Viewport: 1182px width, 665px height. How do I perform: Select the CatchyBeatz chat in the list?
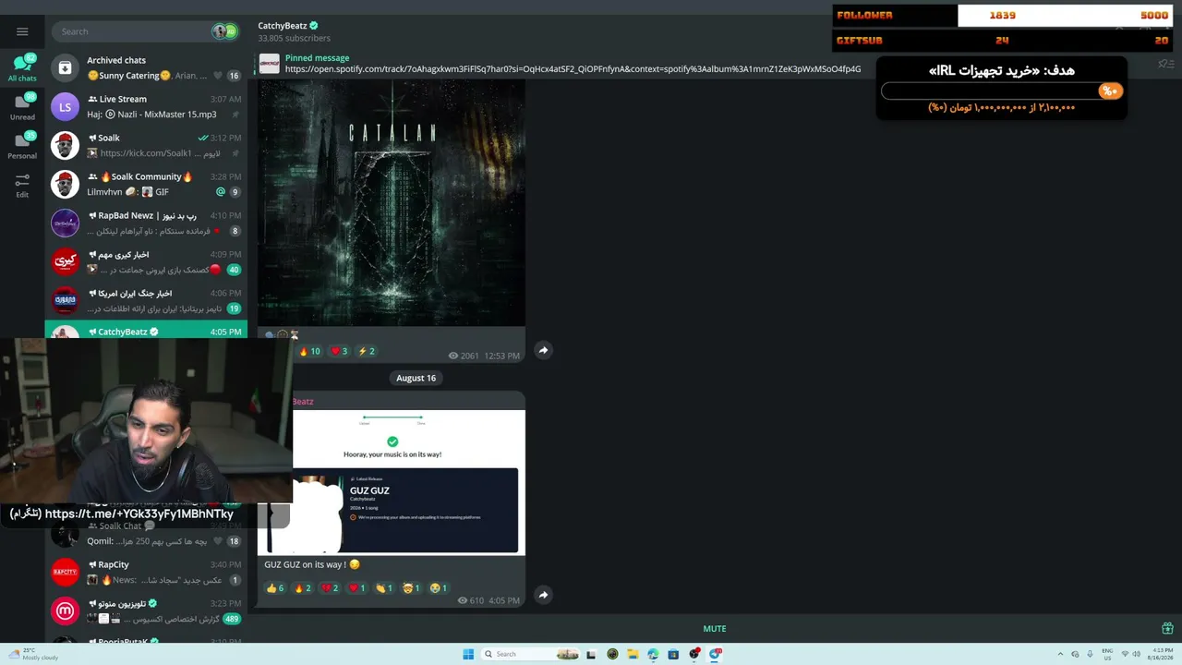[x=146, y=330]
